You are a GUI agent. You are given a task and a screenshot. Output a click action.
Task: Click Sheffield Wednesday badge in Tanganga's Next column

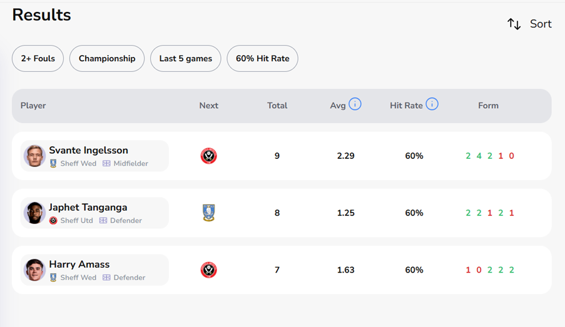(x=209, y=213)
